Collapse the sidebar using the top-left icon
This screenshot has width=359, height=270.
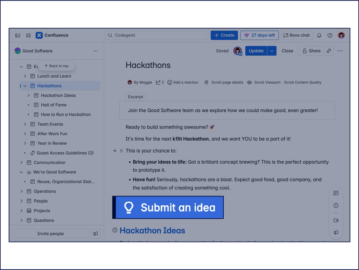coord(18,35)
